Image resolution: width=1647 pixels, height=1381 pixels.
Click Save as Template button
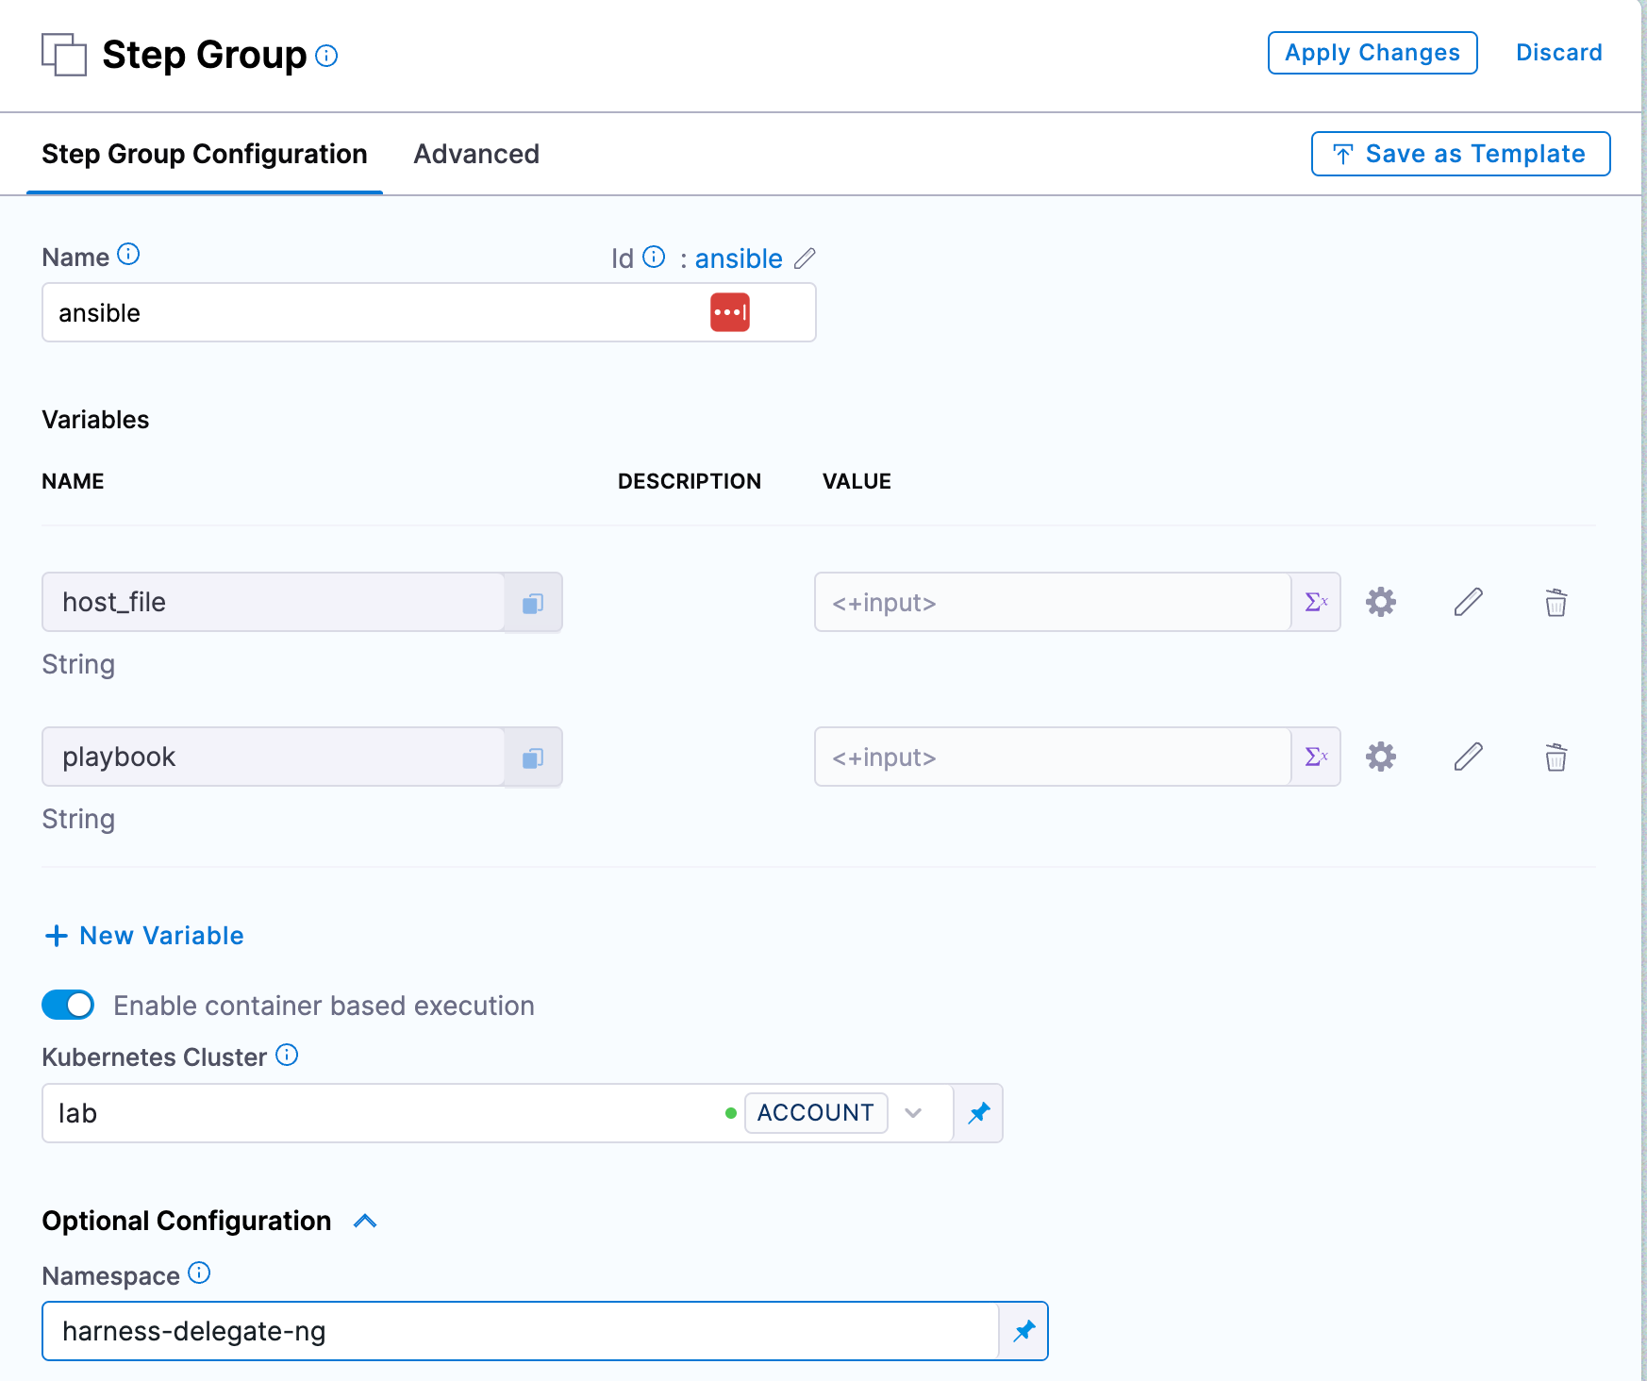[1460, 154]
